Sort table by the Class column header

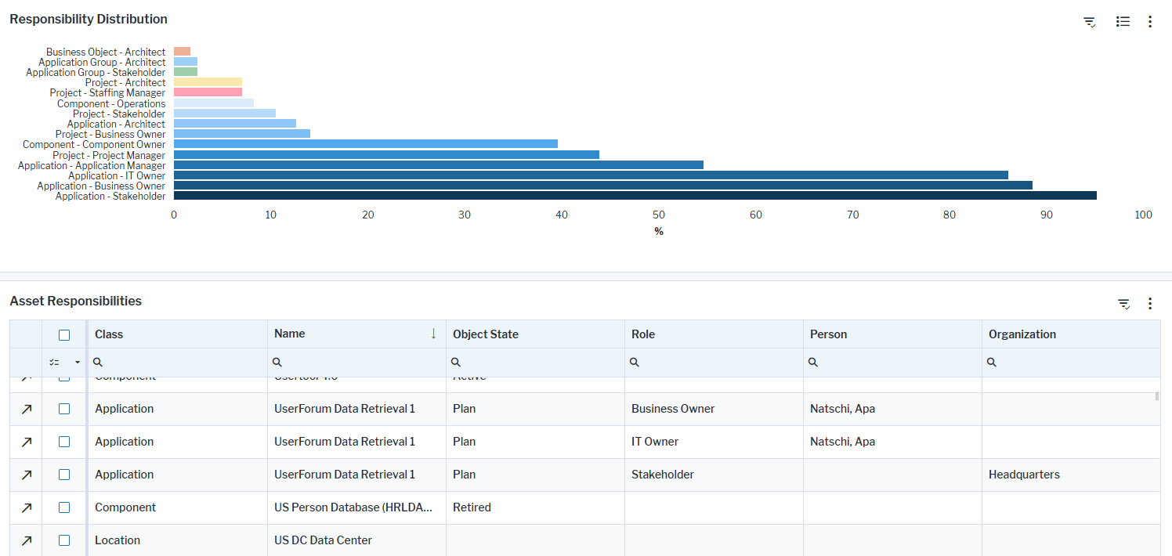pos(109,334)
